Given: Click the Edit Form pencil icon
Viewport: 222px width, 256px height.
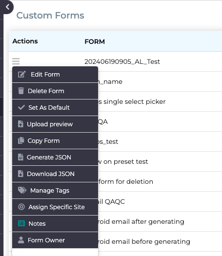Looking at the screenshot, I should 22,74.
